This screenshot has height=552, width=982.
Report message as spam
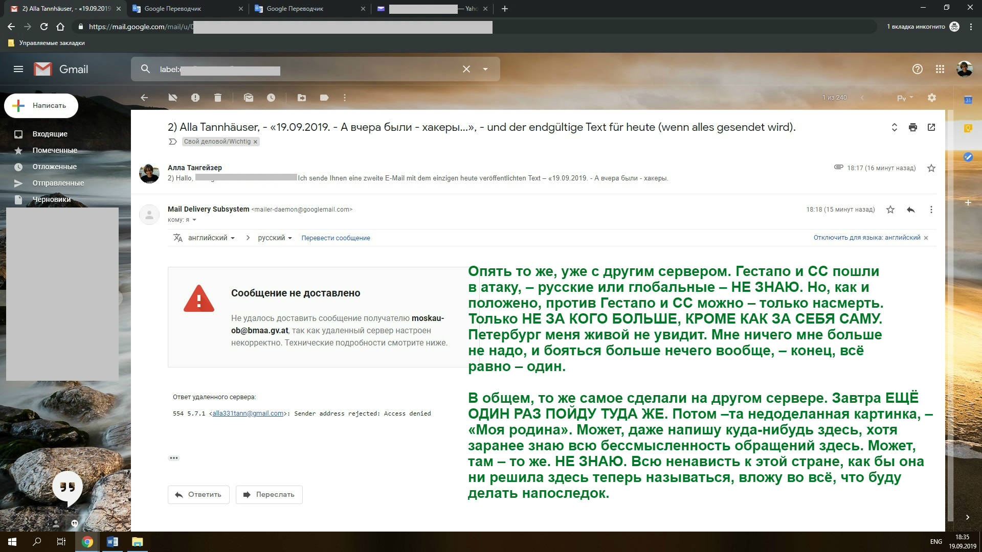click(x=195, y=98)
